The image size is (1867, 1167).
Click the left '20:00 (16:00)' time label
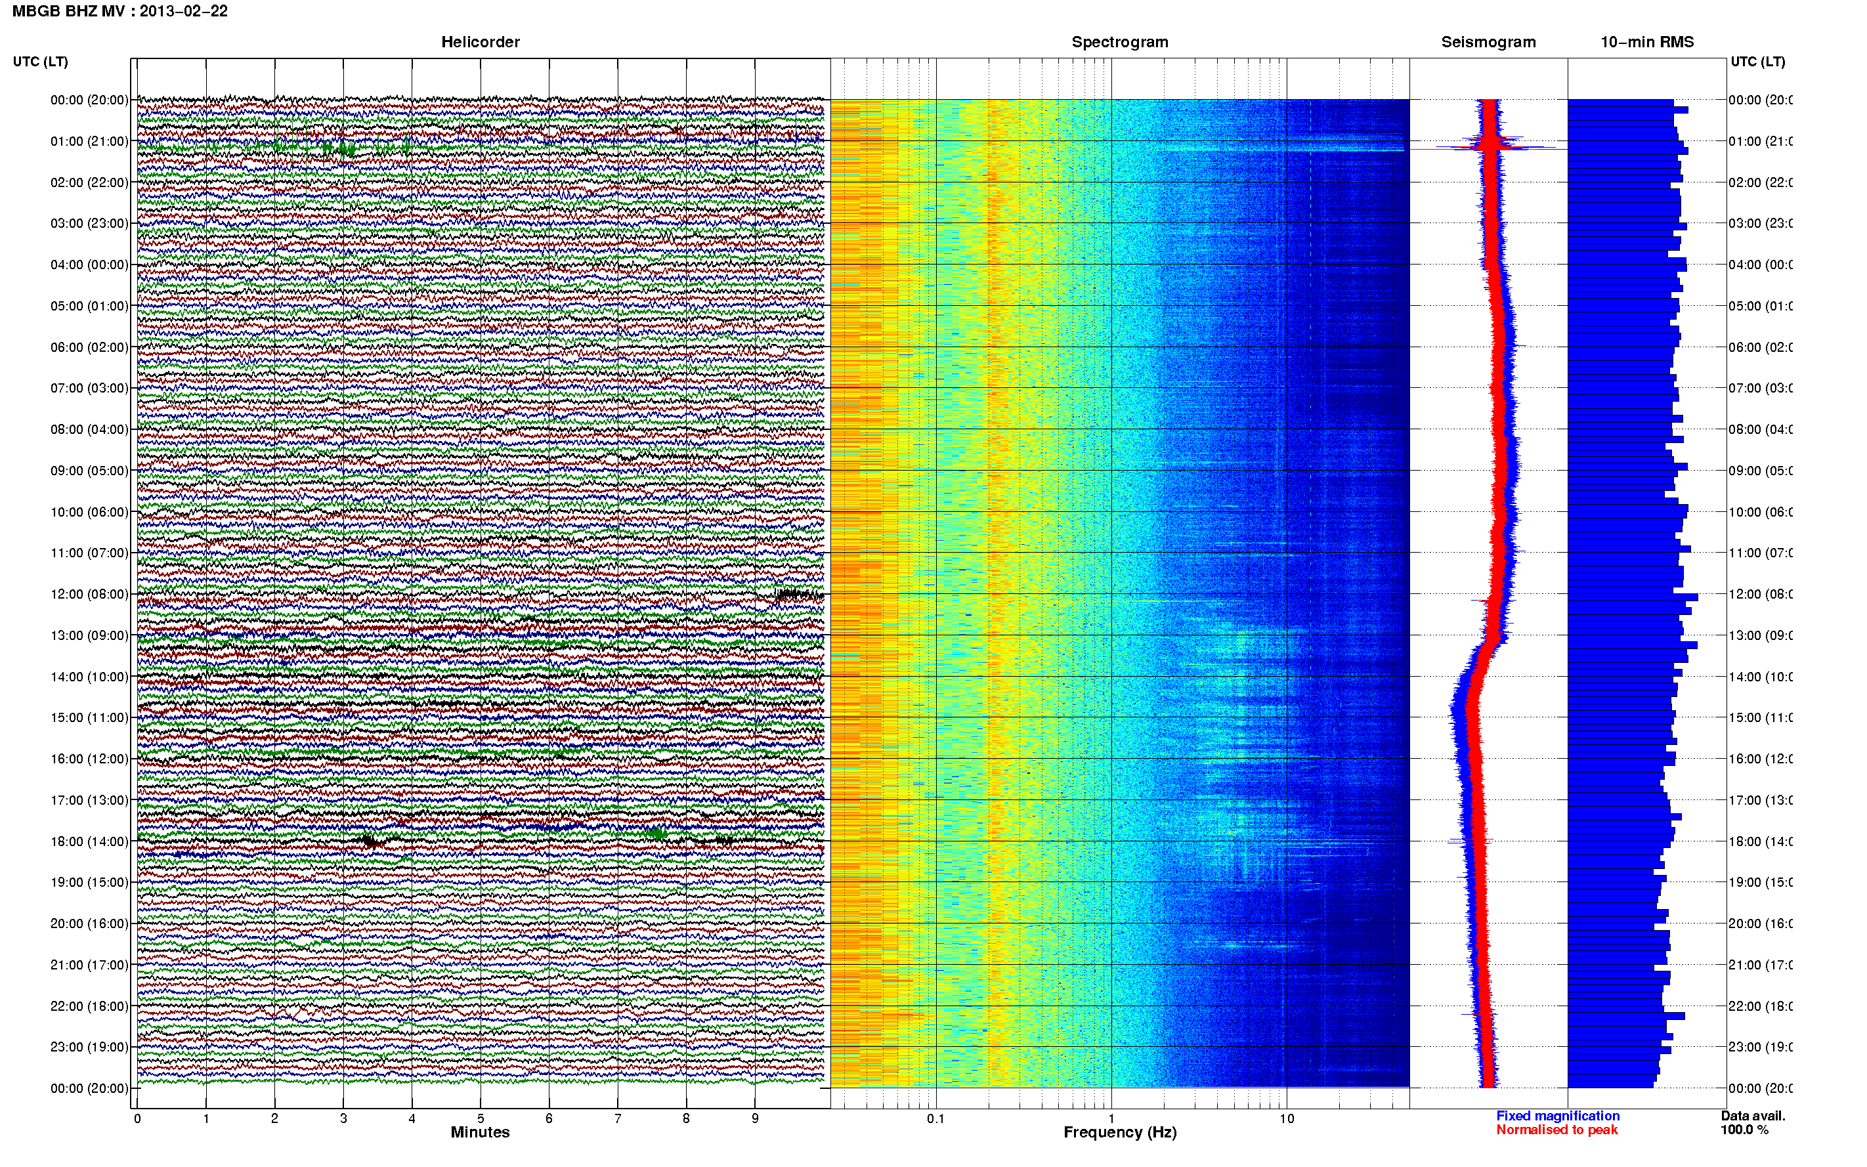(89, 923)
